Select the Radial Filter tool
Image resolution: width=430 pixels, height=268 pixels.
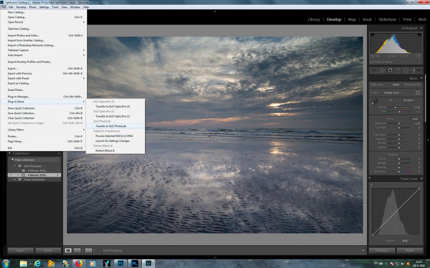pos(406,70)
